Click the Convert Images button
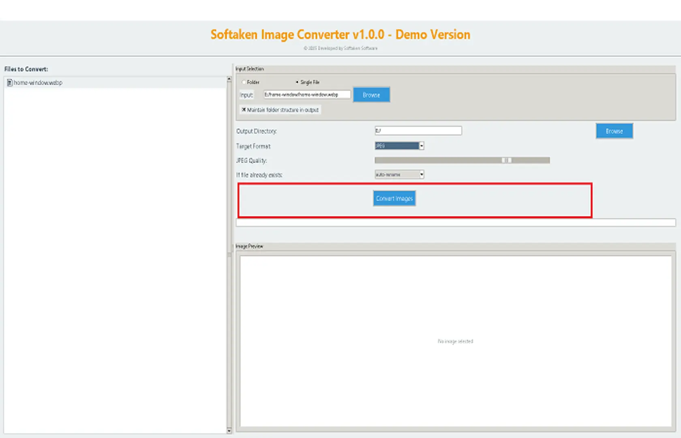 coord(394,199)
